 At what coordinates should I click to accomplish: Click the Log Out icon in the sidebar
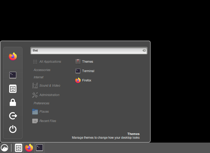[x=13, y=116]
